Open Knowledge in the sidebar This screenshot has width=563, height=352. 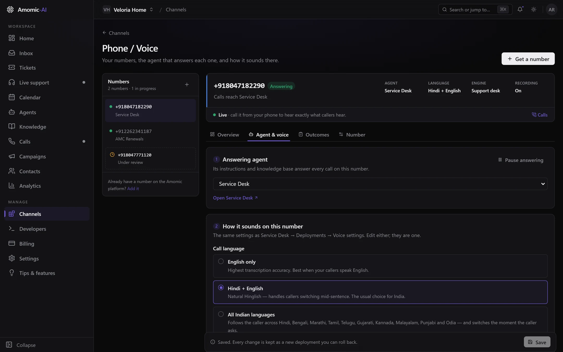[x=47, y=127]
